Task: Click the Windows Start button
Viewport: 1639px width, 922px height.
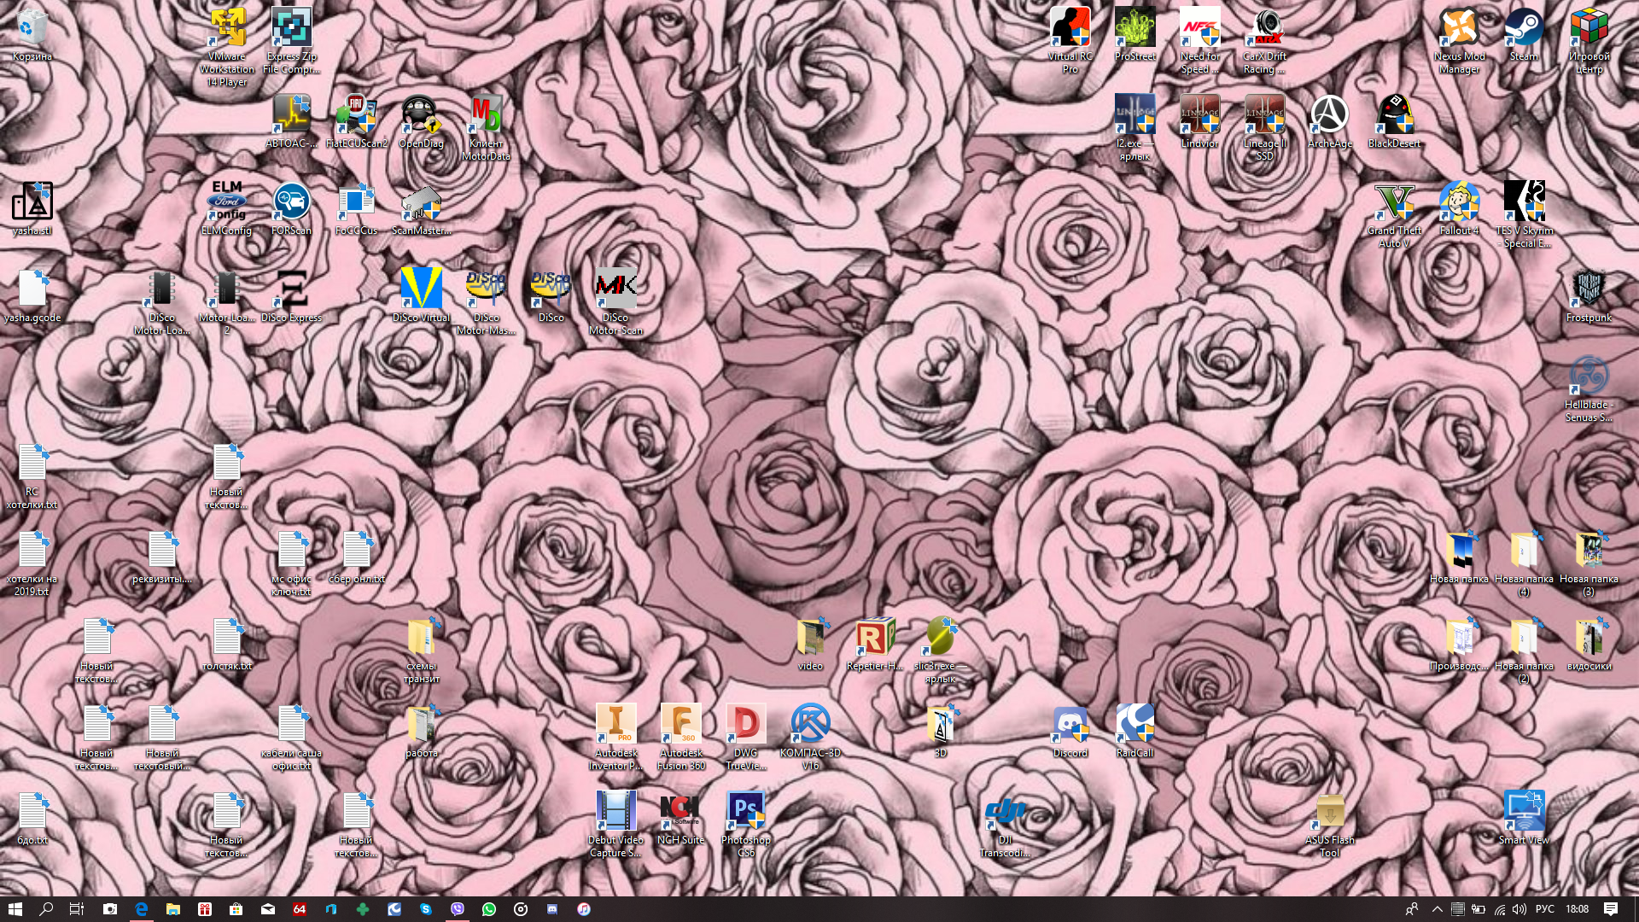Action: click(x=15, y=909)
